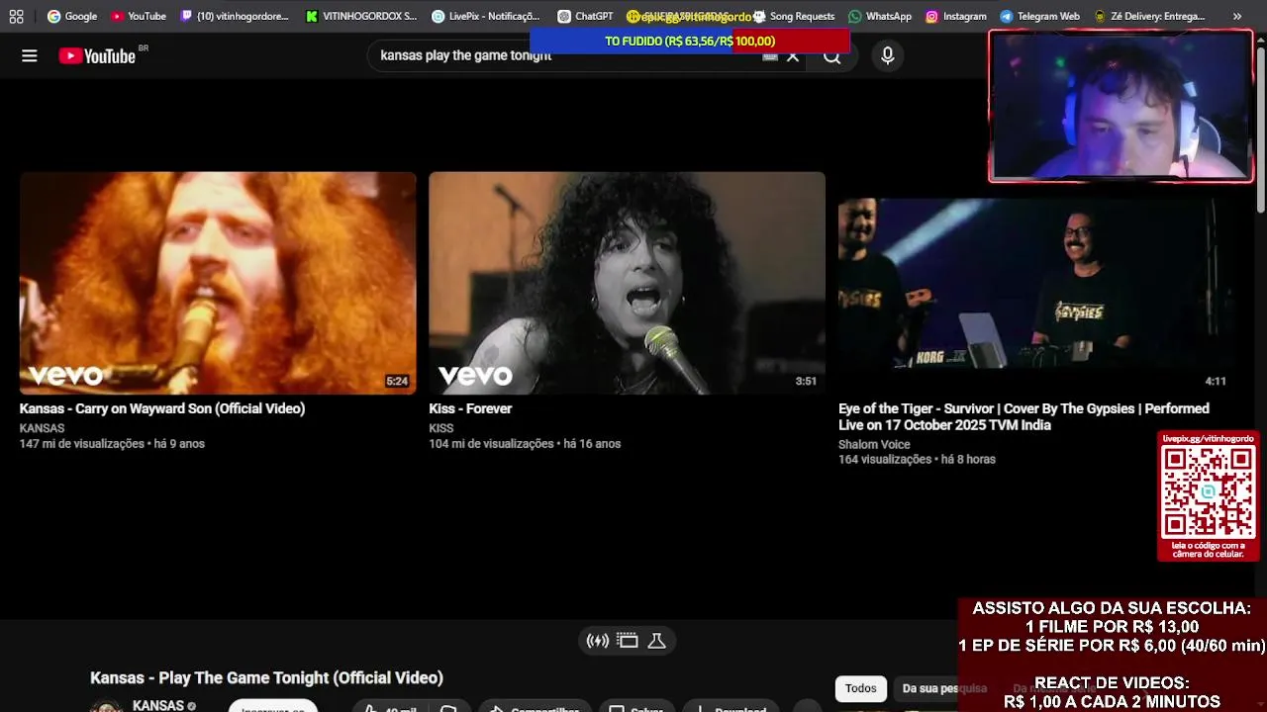Open the browser apps grid shortcut
Image resolution: width=1267 pixels, height=712 pixels.
(x=16, y=16)
